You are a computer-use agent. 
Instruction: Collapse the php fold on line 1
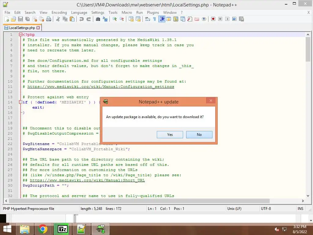pyautogui.click(x=20, y=35)
